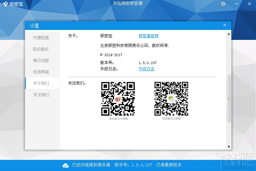256x171 pixels.
Task: Click the cloud connection status icon
Action: 66,165
